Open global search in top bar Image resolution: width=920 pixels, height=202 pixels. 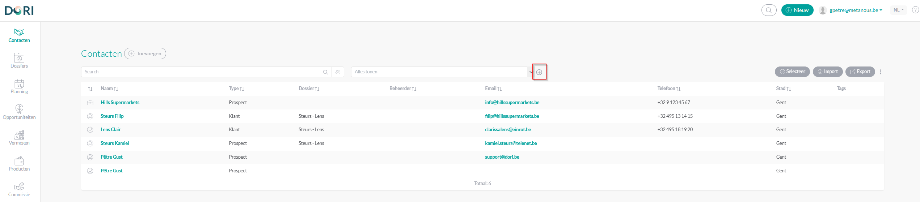pyautogui.click(x=769, y=10)
